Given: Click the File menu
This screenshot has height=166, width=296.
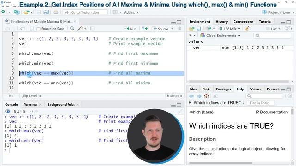Looking at the screenshot, I should [x=2, y=6].
